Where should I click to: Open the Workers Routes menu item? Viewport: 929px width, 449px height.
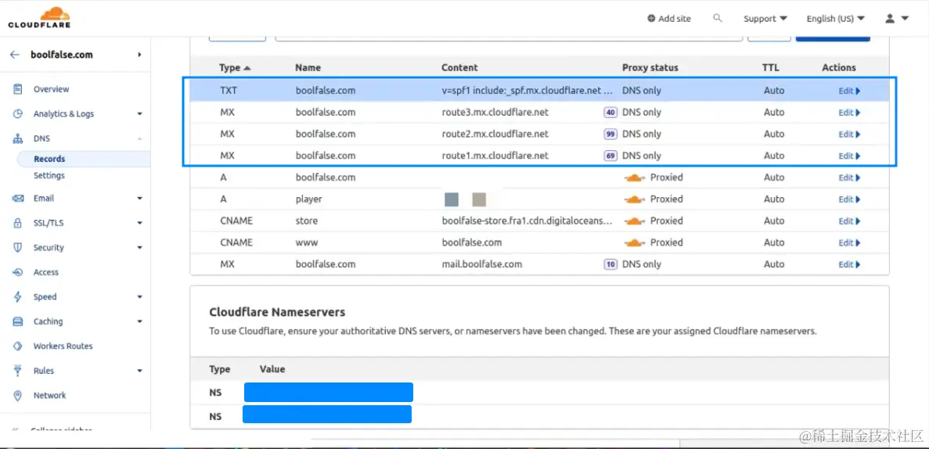tap(63, 346)
